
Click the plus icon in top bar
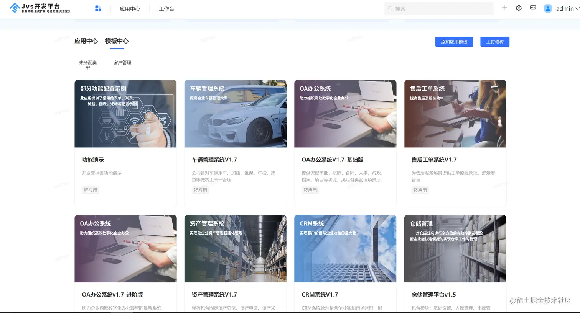tap(504, 8)
